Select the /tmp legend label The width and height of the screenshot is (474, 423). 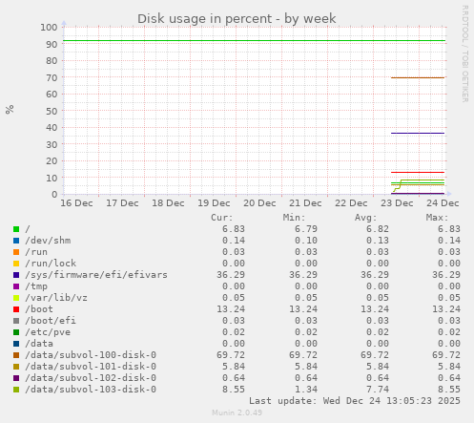[36, 286]
